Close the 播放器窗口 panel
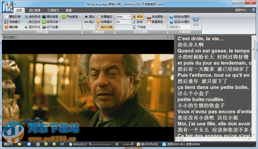The width and height of the screenshot is (258, 149). point(172,37)
